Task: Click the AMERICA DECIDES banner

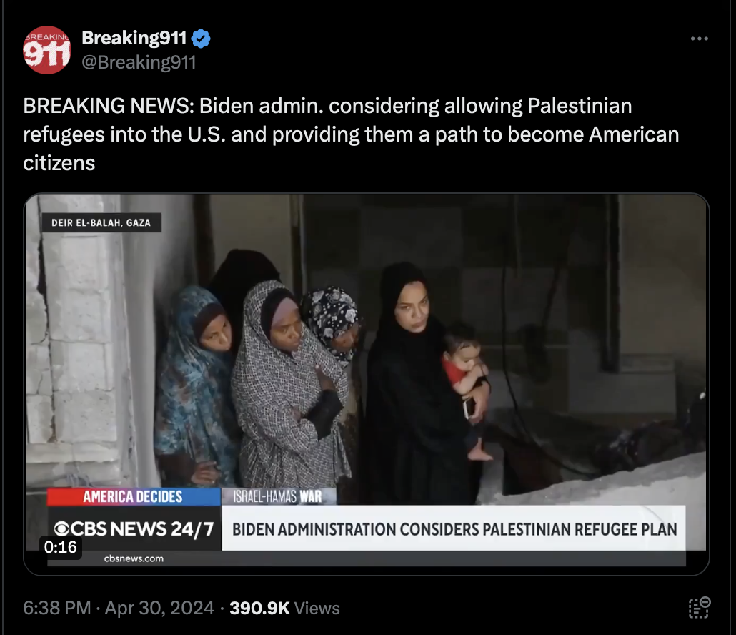Action: click(134, 496)
